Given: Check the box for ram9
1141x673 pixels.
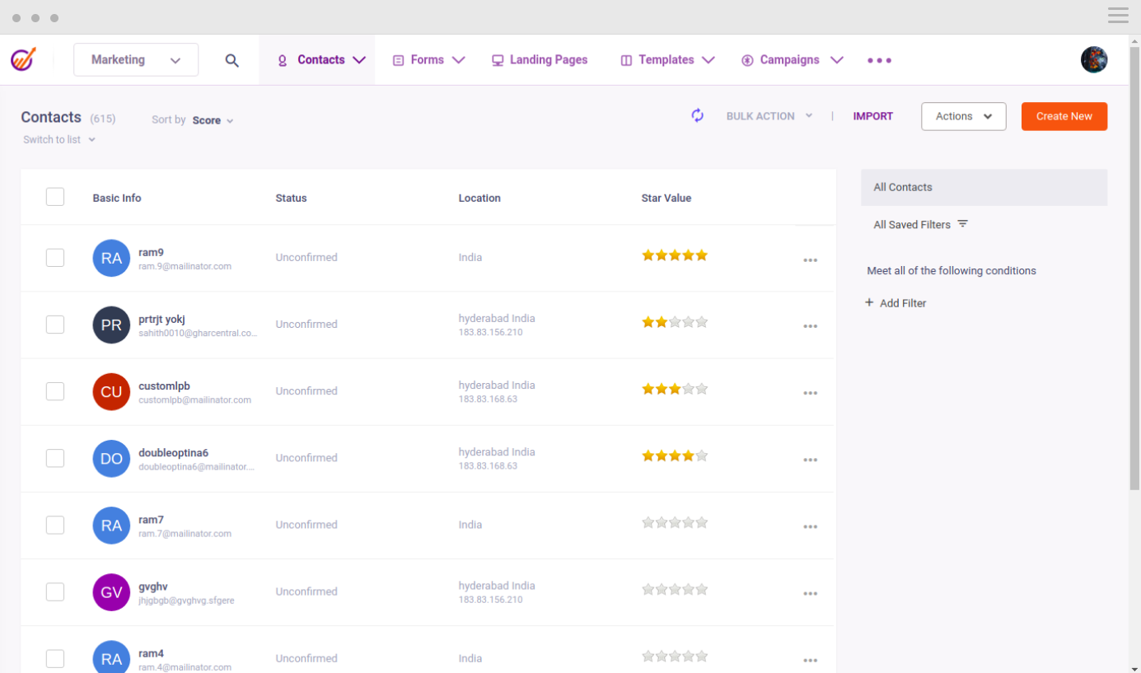Looking at the screenshot, I should point(55,258).
